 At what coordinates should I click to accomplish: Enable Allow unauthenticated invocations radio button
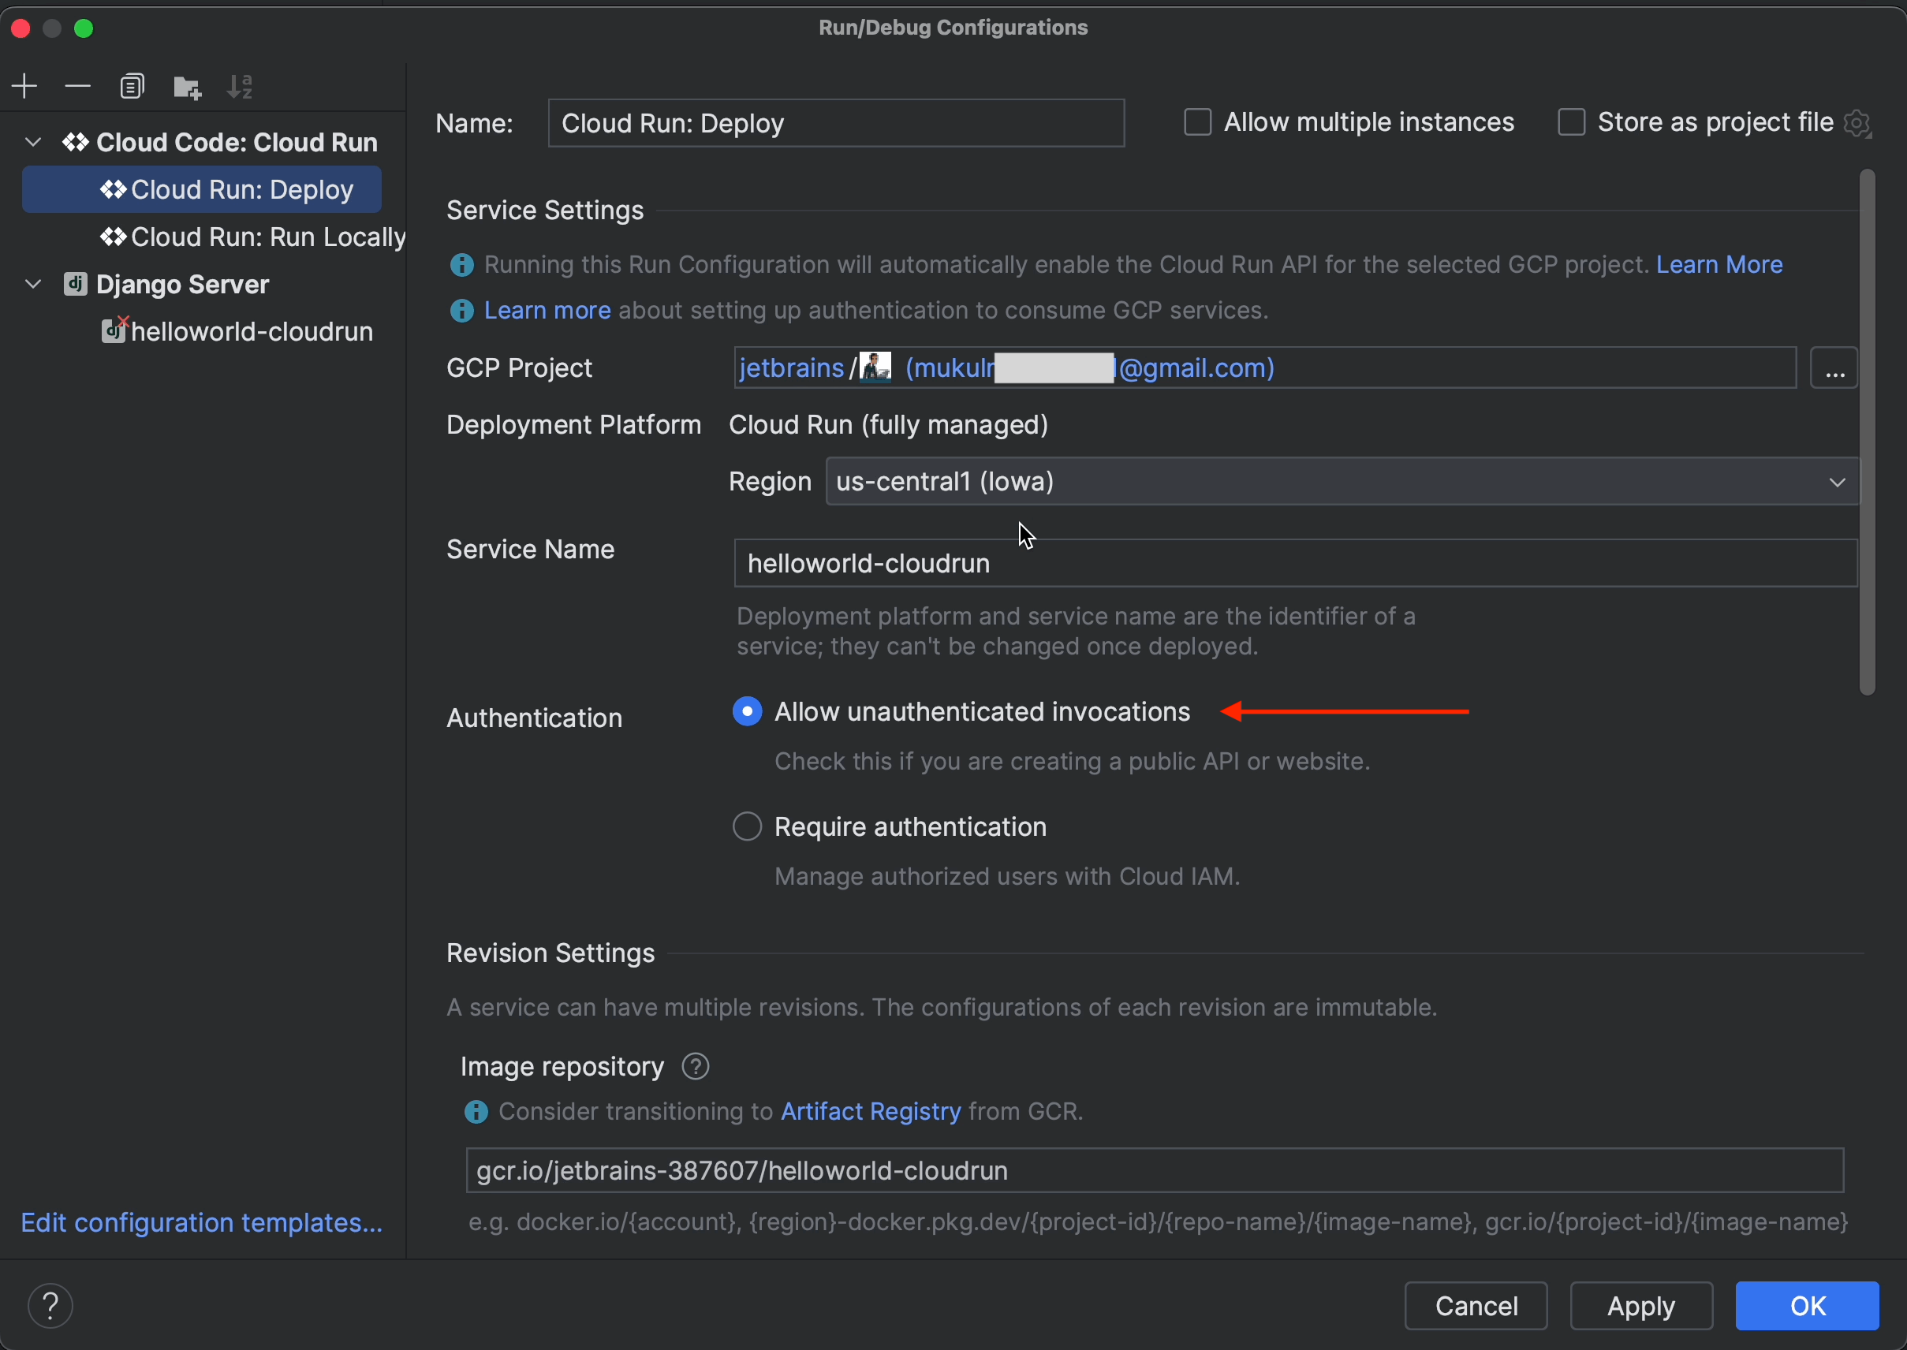pyautogui.click(x=747, y=711)
